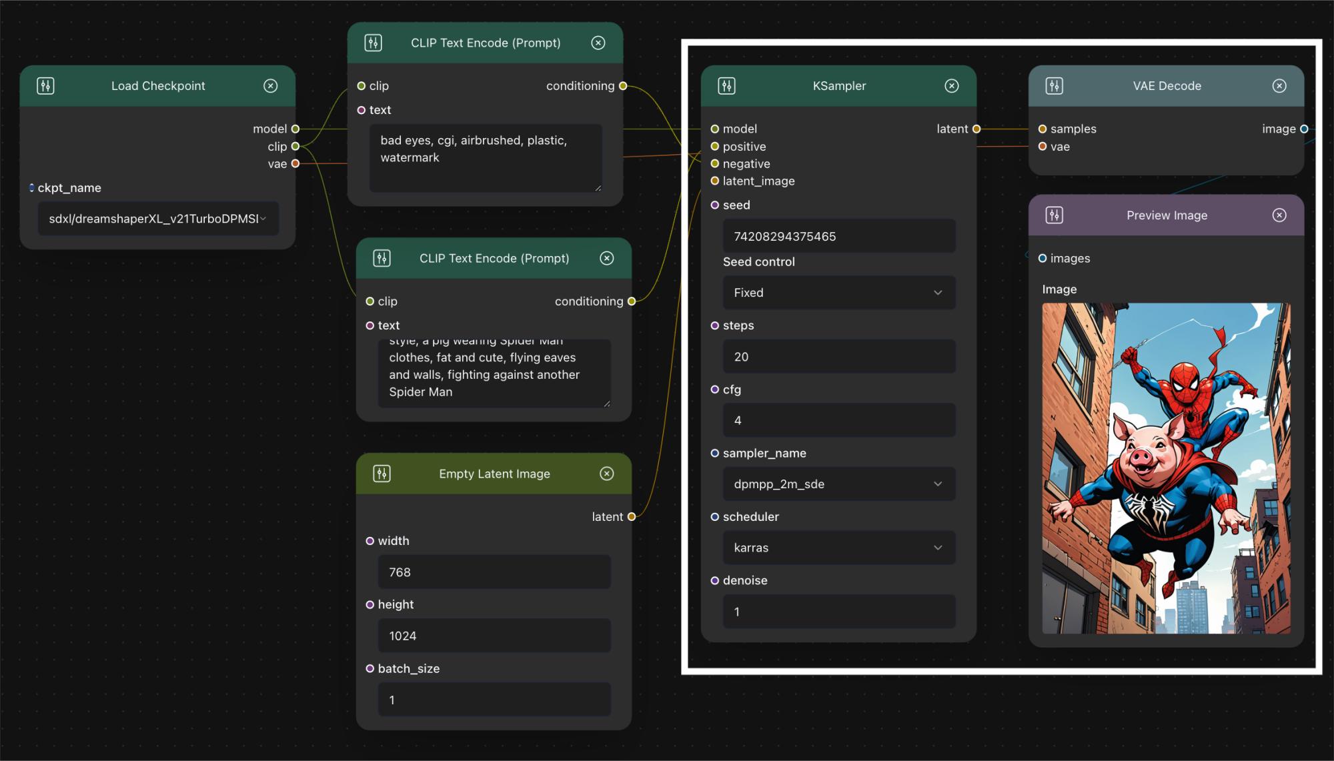This screenshot has width=1334, height=761.
Task: Click the samples input port on VAE Decode
Action: [x=1043, y=129]
